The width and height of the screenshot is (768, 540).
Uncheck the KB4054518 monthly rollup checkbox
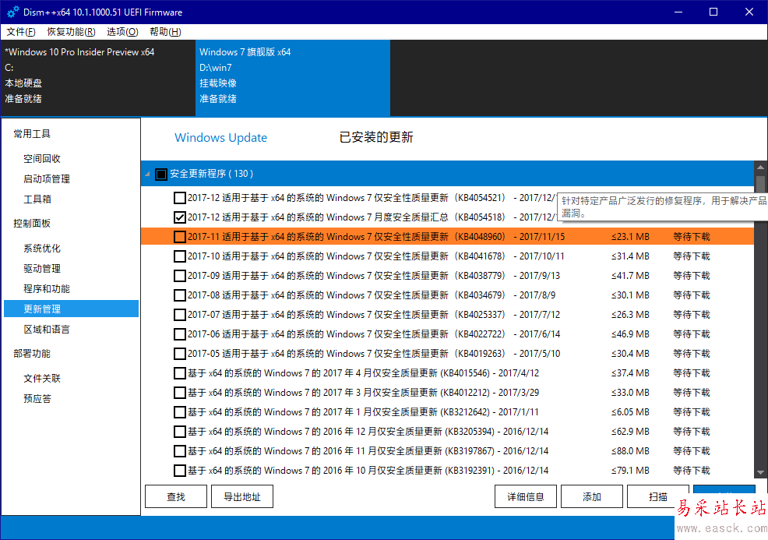180,217
